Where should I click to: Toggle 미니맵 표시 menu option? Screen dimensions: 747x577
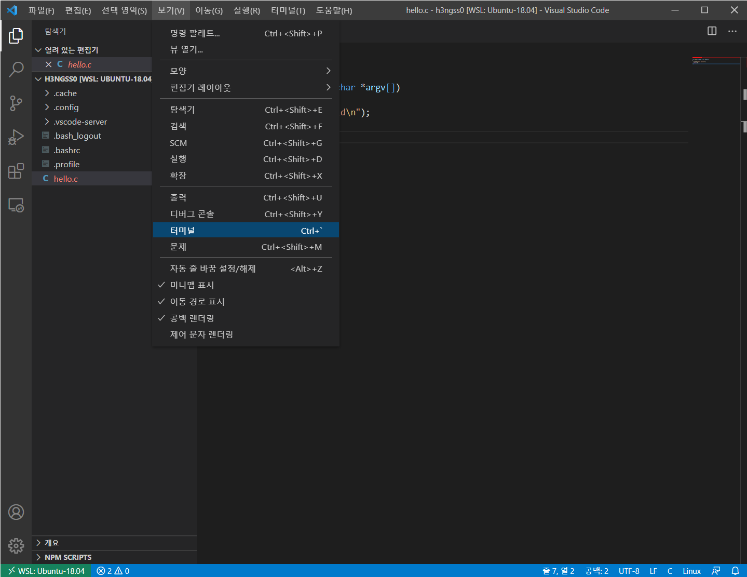pos(246,285)
